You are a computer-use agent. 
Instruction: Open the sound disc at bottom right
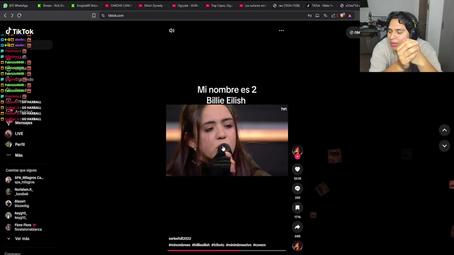click(x=297, y=246)
